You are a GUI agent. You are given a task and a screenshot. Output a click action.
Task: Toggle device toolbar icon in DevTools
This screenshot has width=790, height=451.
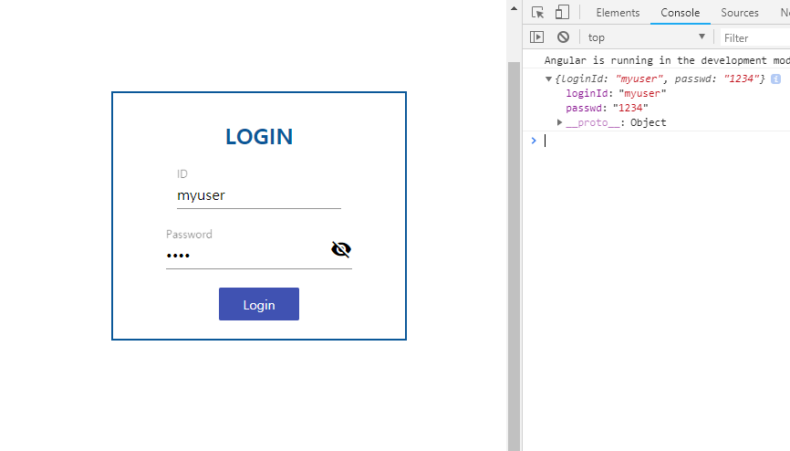562,12
